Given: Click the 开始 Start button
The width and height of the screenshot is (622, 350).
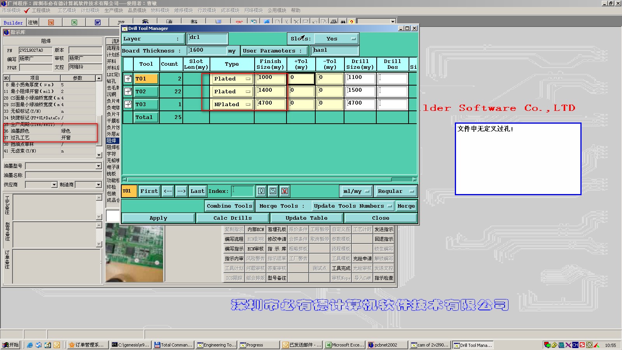Looking at the screenshot, I should point(10,345).
